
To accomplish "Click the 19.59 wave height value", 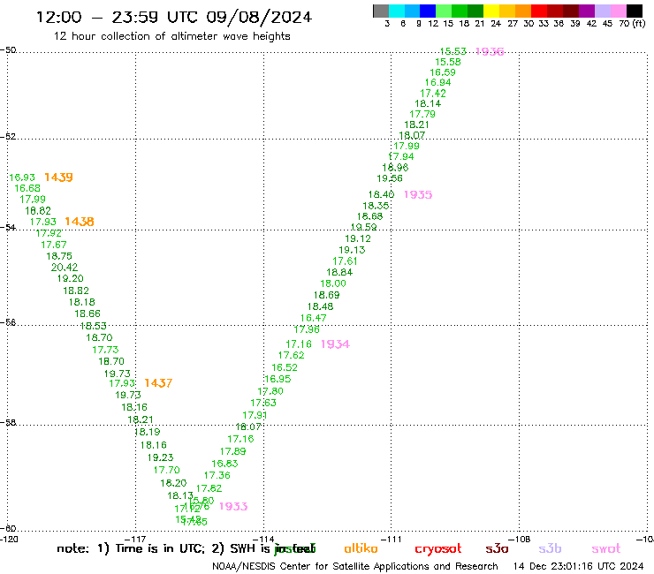I will [364, 227].
